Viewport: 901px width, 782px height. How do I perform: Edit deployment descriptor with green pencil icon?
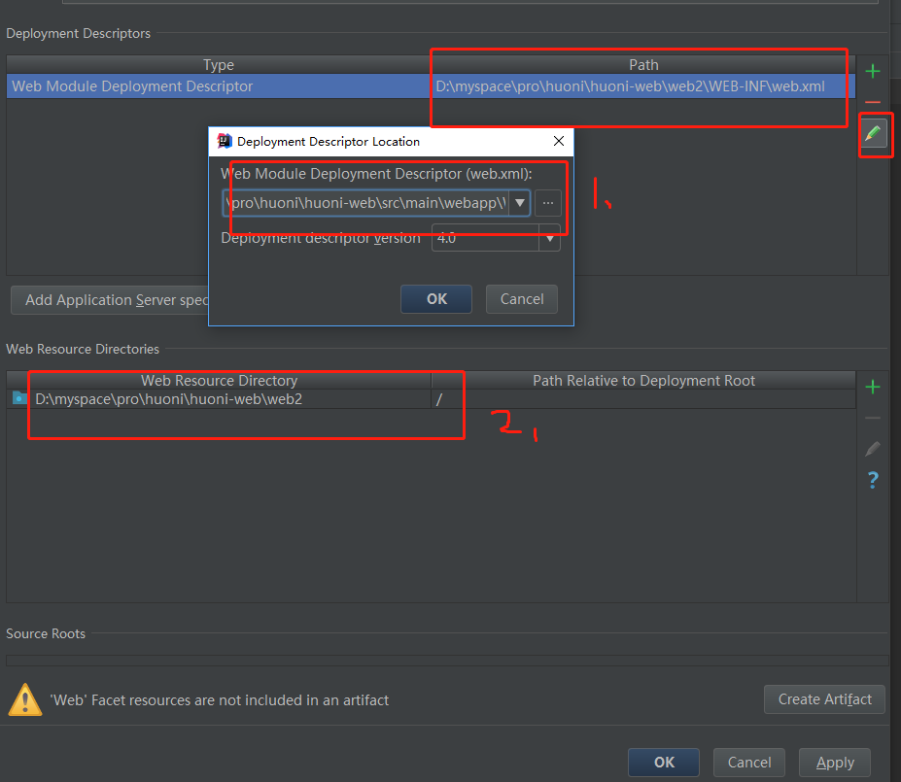point(873,133)
